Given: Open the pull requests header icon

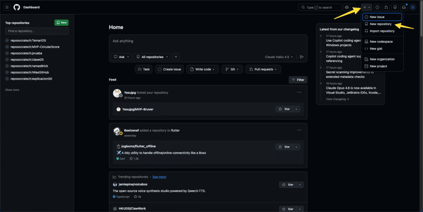Looking at the screenshot, I should pyautogui.click(x=386, y=7).
